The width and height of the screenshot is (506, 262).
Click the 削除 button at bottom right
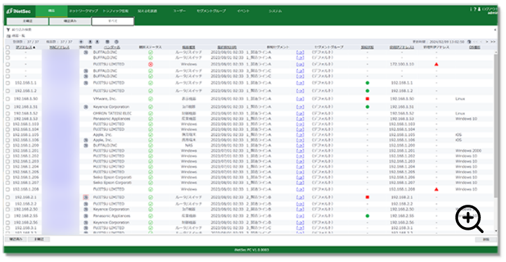point(486,240)
